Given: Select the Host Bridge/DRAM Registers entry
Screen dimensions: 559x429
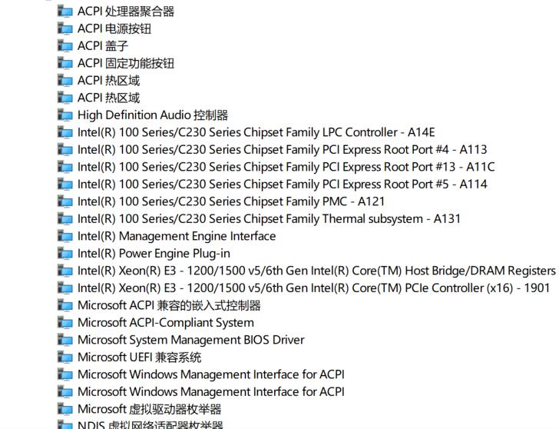Looking at the screenshot, I should [316, 271].
